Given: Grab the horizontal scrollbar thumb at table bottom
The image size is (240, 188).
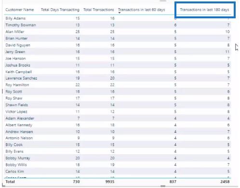Looking at the screenshot, I should [x=163, y=186].
